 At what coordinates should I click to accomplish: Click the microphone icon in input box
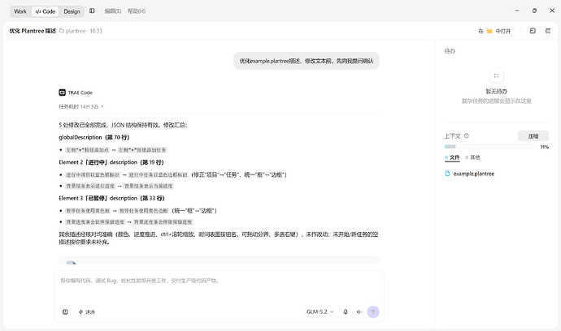[346, 312]
